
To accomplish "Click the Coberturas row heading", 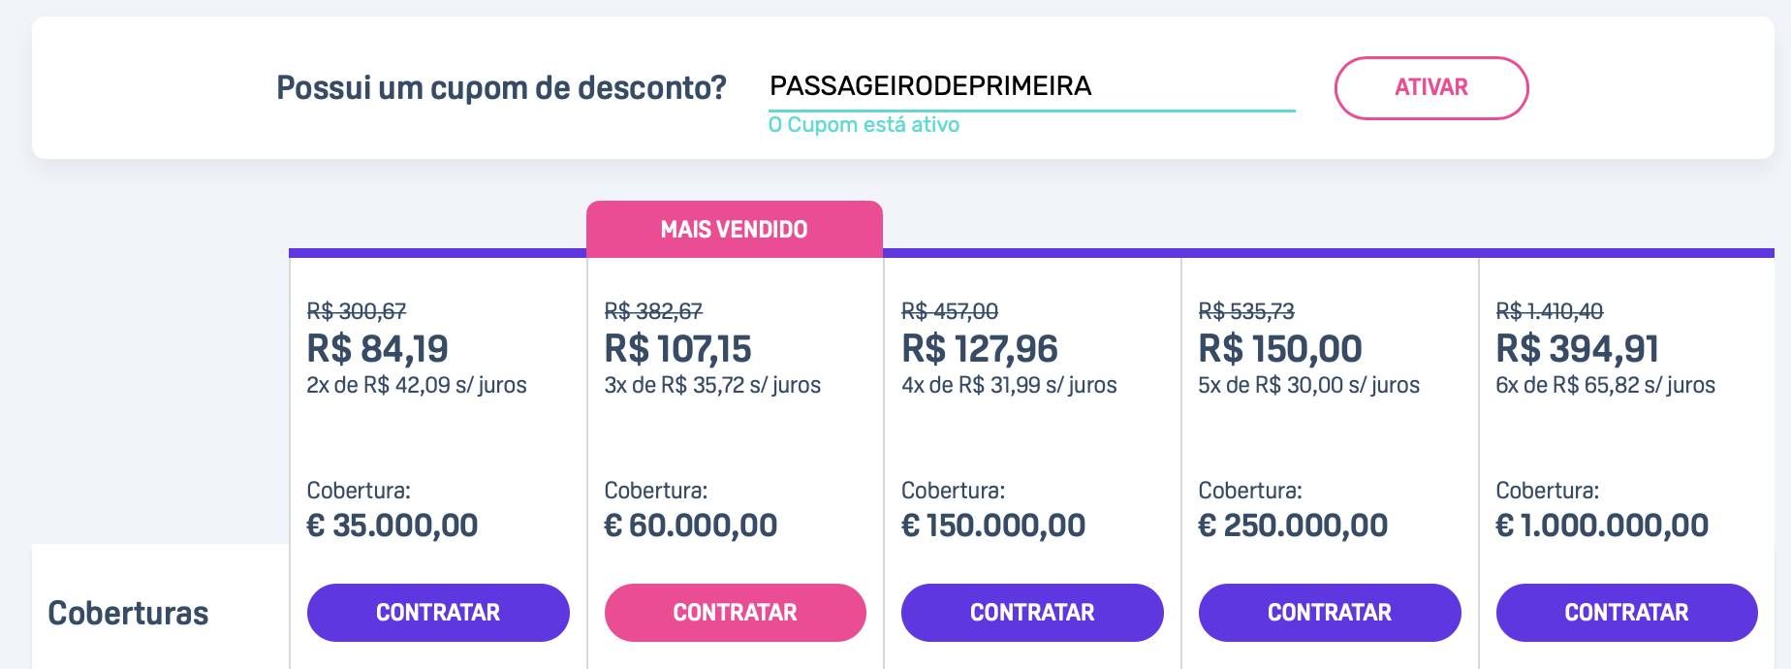I will pos(128,614).
